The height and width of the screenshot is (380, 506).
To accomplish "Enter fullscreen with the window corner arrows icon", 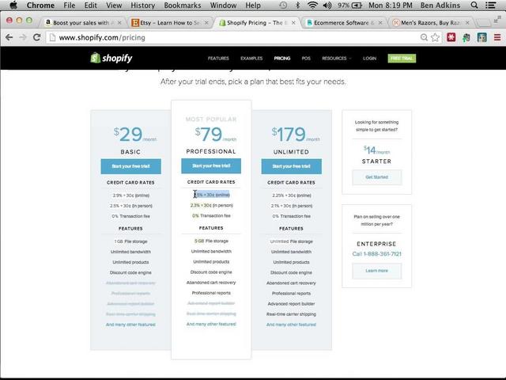I will click(x=497, y=20).
